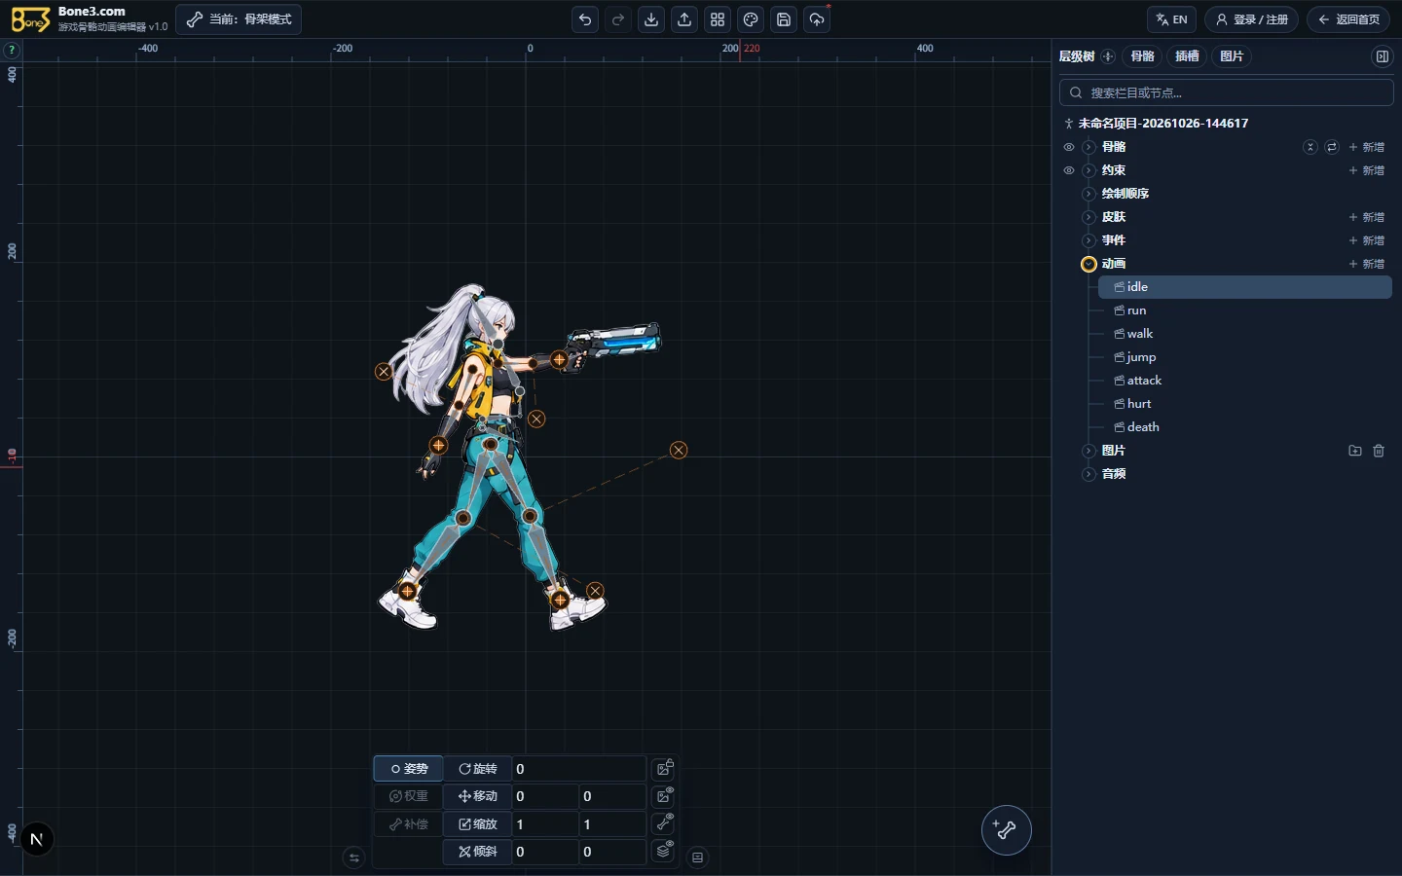Click the floppy disk save icon
This screenshot has width=1402, height=876.
coord(784,19)
